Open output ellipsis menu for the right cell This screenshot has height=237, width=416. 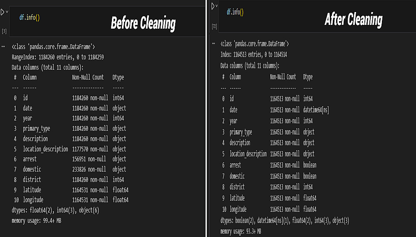tap(214, 43)
